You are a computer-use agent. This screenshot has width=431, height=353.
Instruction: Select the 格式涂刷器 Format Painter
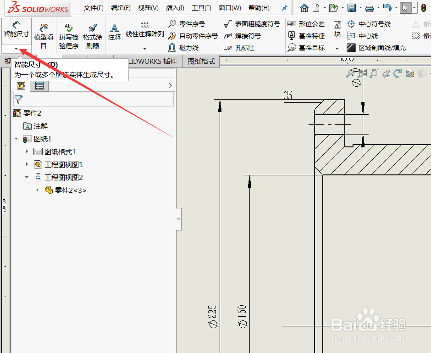[x=93, y=36]
